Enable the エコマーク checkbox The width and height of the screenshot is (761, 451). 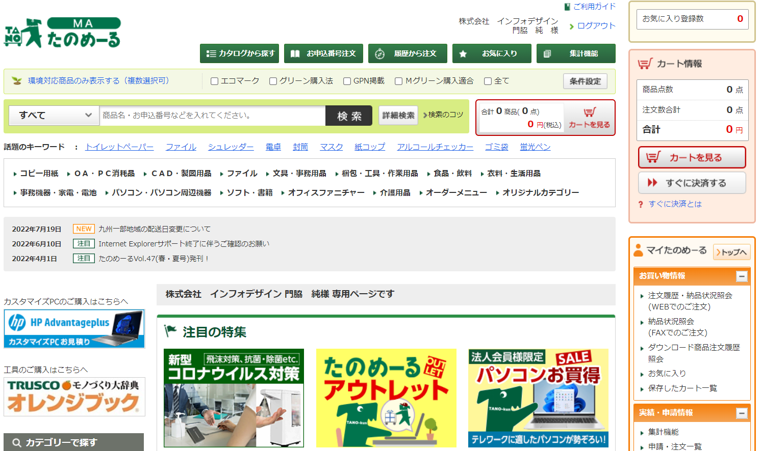[x=215, y=81]
